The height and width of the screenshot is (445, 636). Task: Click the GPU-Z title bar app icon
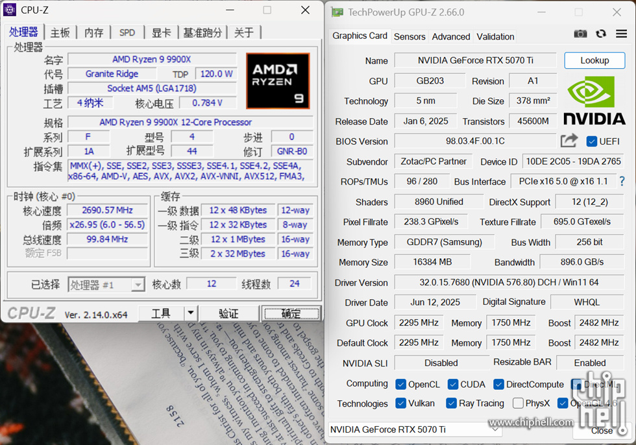(337, 12)
